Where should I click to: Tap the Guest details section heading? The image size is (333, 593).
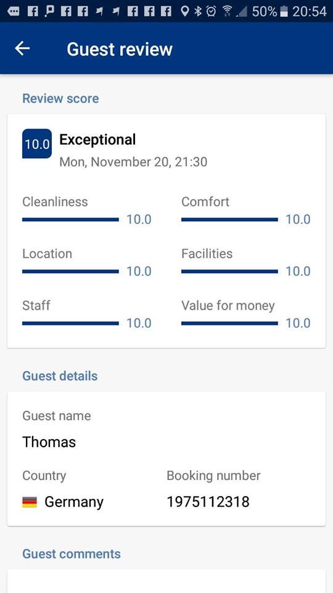point(60,376)
